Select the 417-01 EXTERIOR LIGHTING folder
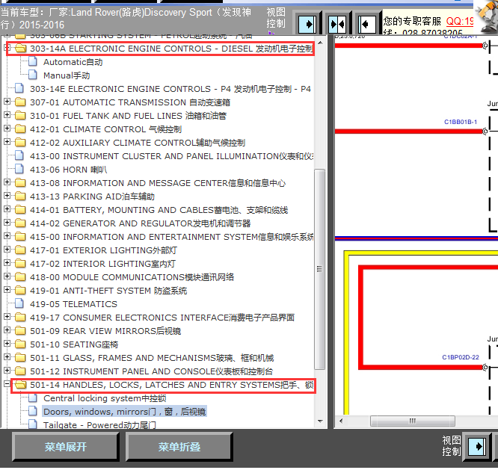This screenshot has height=470, width=498. (x=103, y=250)
